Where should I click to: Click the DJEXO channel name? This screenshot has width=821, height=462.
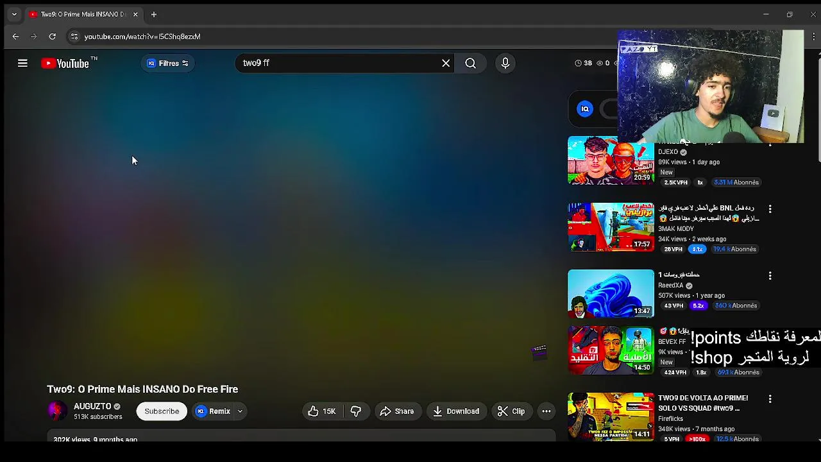(x=668, y=152)
